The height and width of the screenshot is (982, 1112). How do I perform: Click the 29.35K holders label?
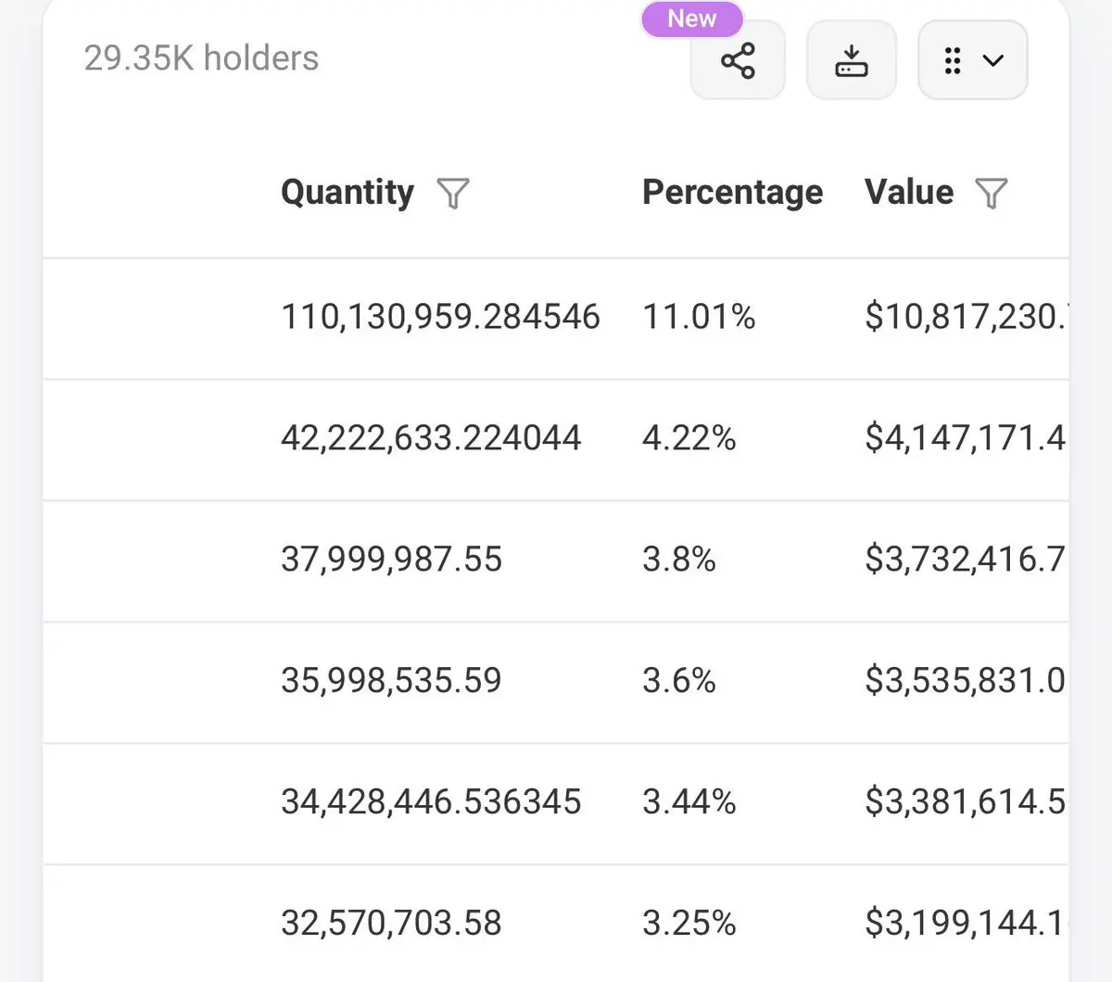pos(201,58)
